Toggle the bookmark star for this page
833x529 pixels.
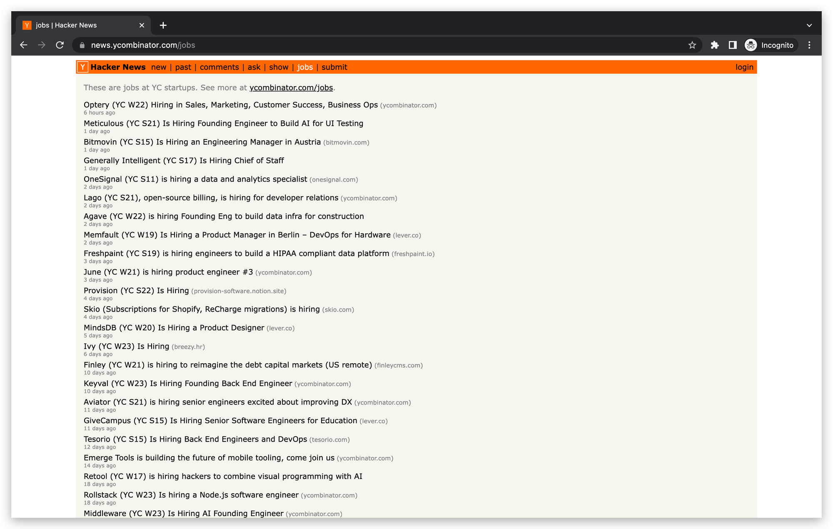[x=692, y=45]
